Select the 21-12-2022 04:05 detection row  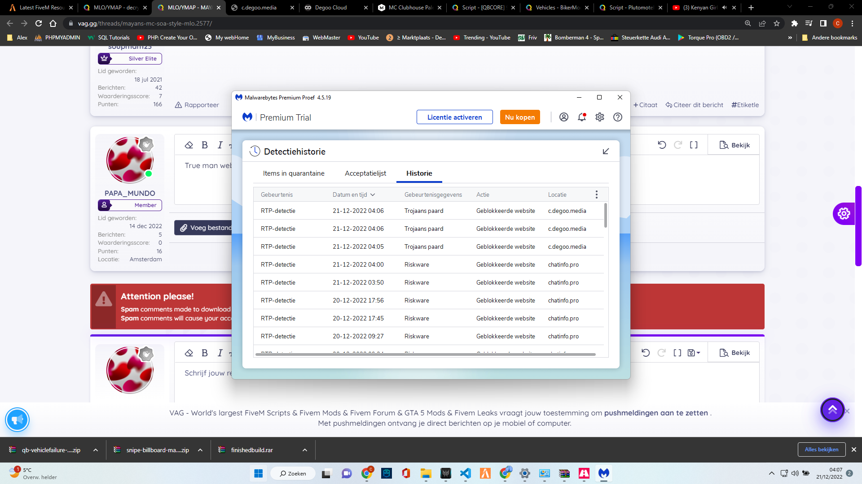click(x=428, y=246)
